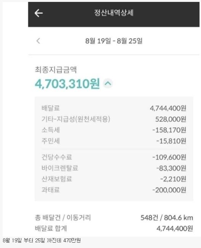
Task: Click the 배달료 row
Action: coord(114,108)
